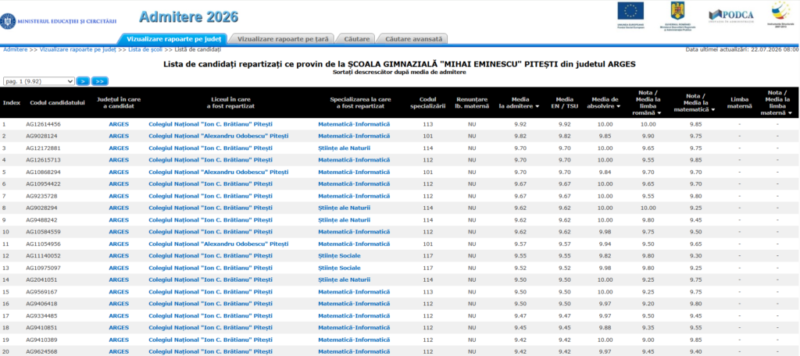This screenshot has height=356, width=800.
Task: Open the high school link for candidate AG9028124
Action: pos(219,136)
